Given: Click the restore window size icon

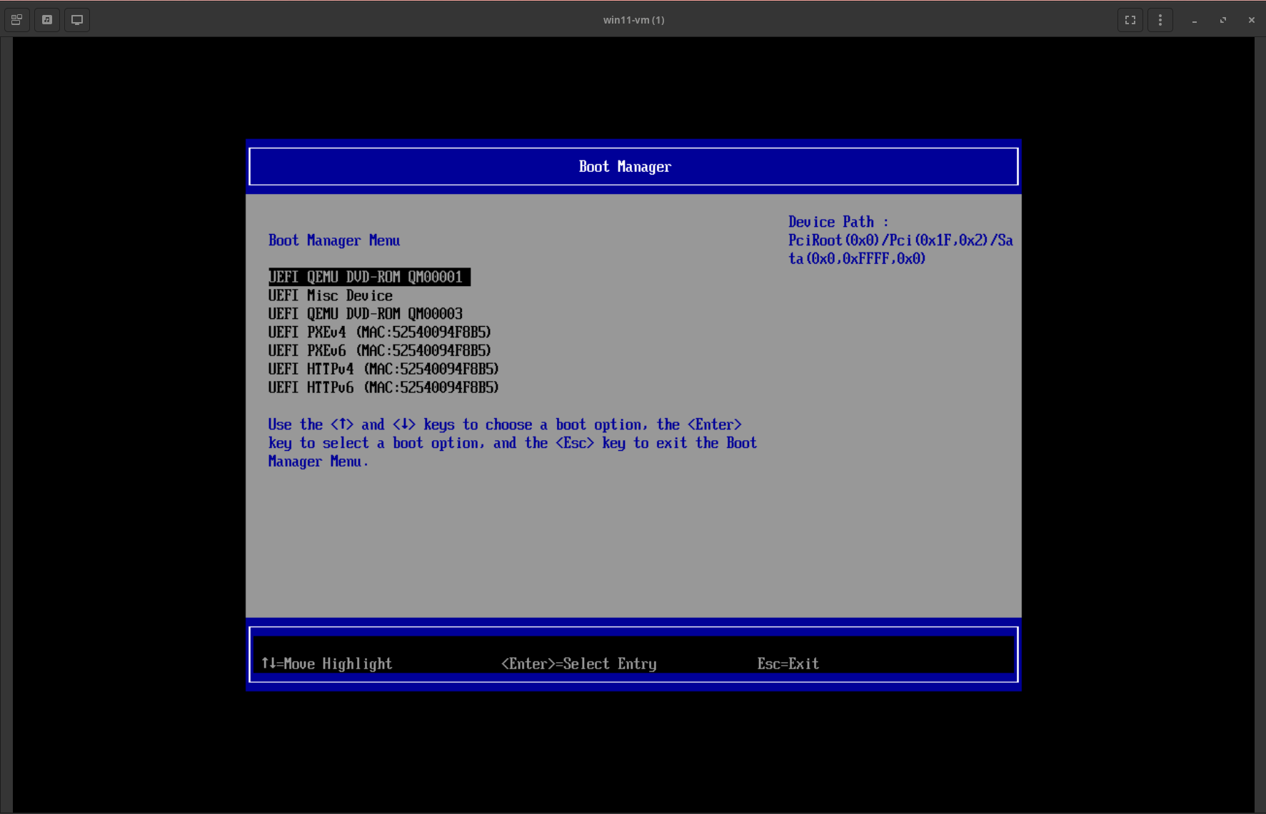Looking at the screenshot, I should pos(1223,20).
